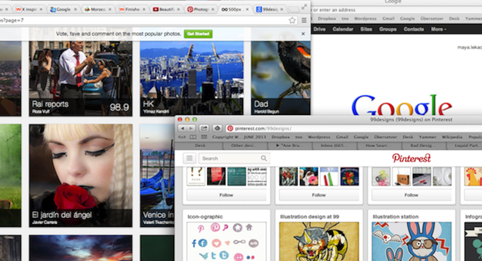Open the Safari reading list icon
This screenshot has width=482, height=261.
click(193, 137)
